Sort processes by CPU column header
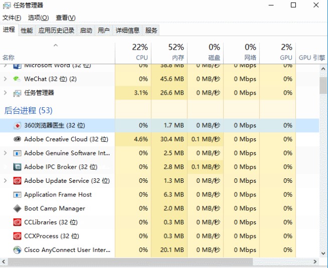Image resolution: width=328 pixels, height=268 pixels. [139, 52]
